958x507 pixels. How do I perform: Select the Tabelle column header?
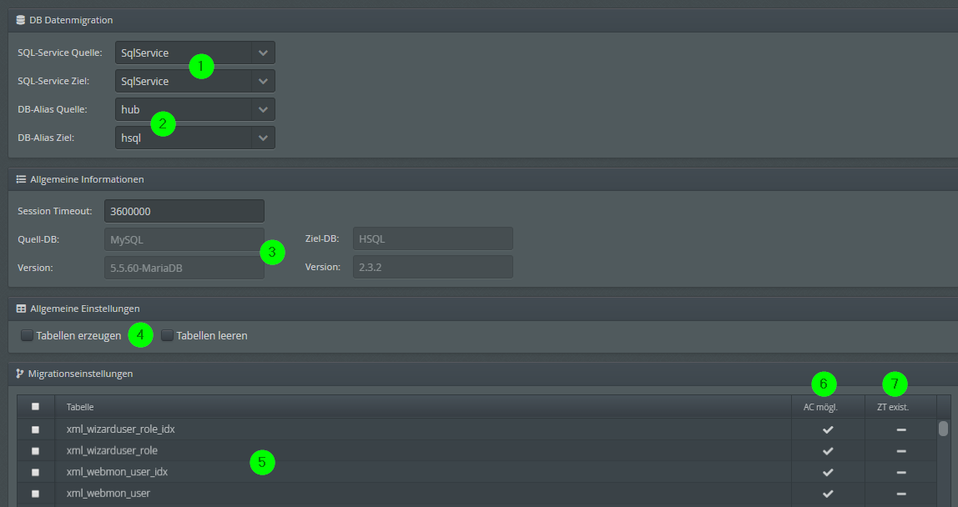coord(78,406)
